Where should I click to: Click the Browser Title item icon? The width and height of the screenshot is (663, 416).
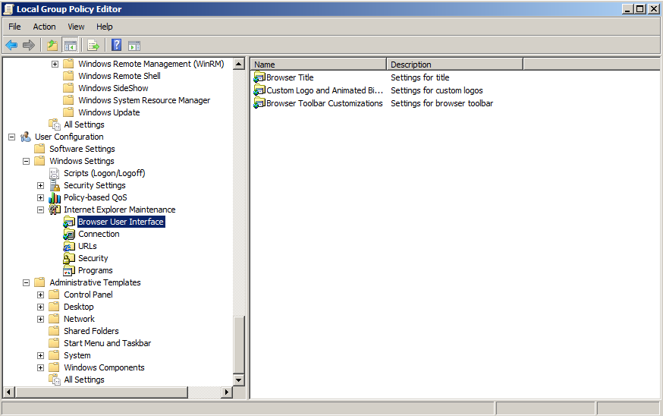259,77
